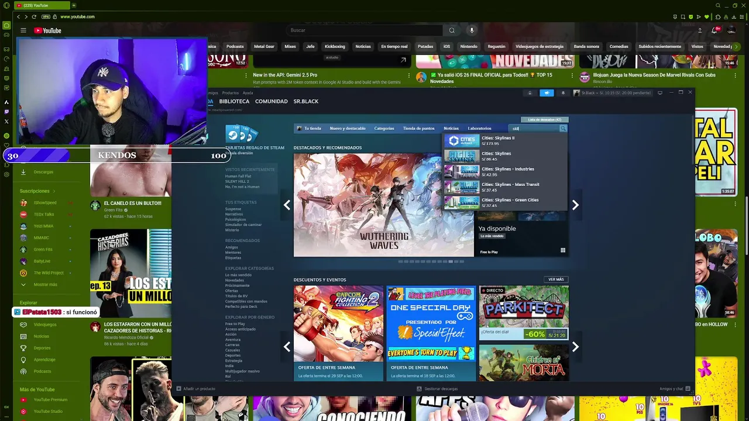This screenshot has height=421, width=749.
Task: Select Cities: Skylines - Green Cities result
Action: click(x=505, y=202)
